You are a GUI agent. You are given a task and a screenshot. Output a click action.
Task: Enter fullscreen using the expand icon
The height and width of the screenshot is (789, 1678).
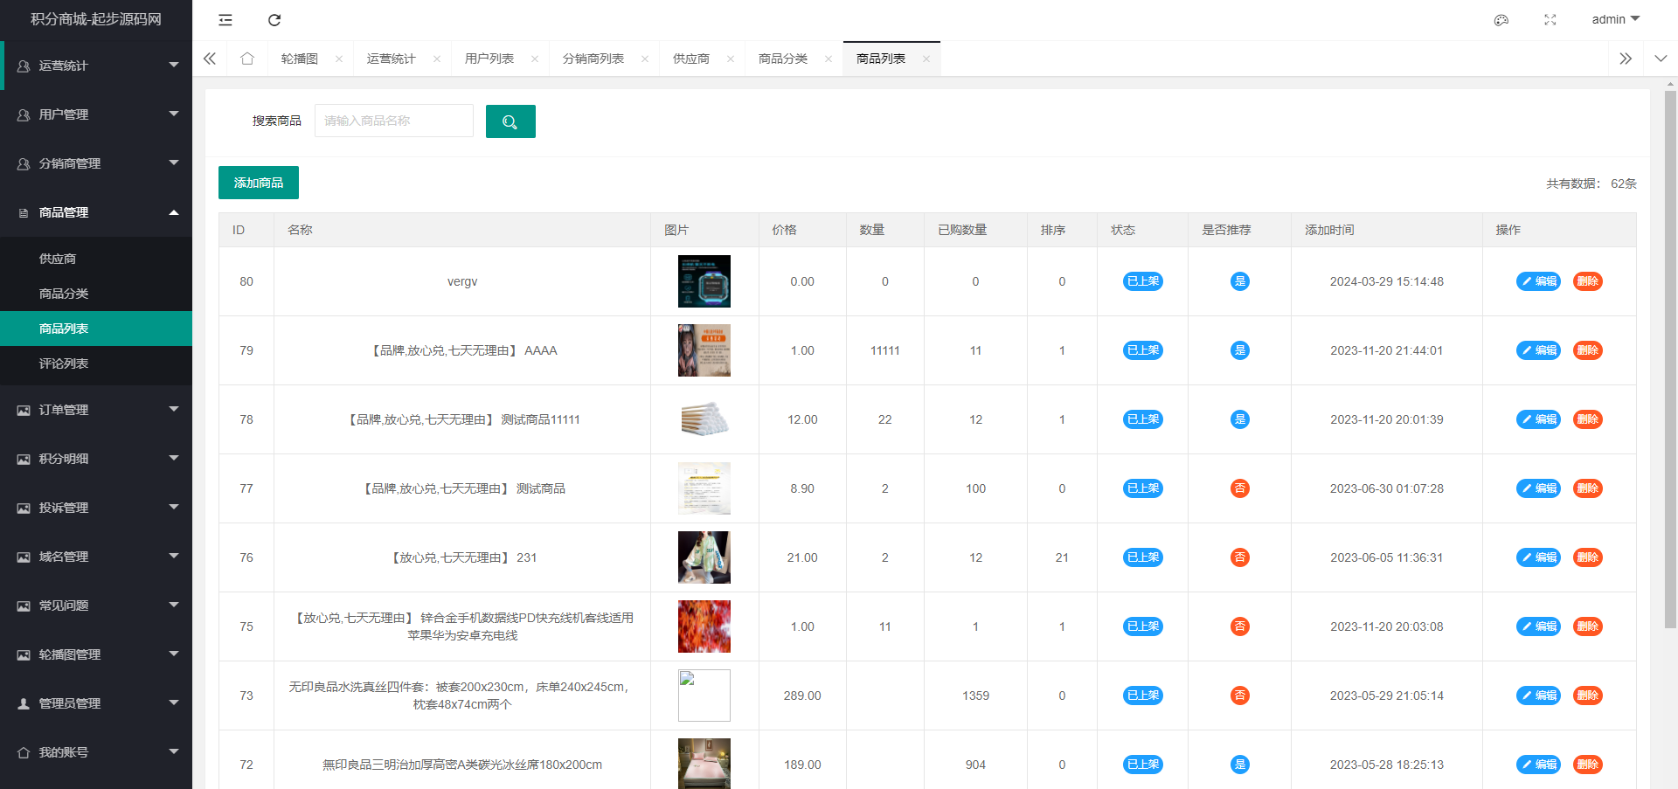pos(1550,20)
